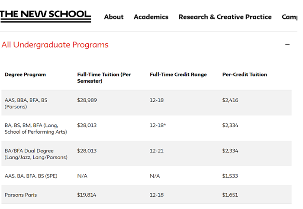
Task: Click the Parsons Paris row label
Action: [21, 195]
